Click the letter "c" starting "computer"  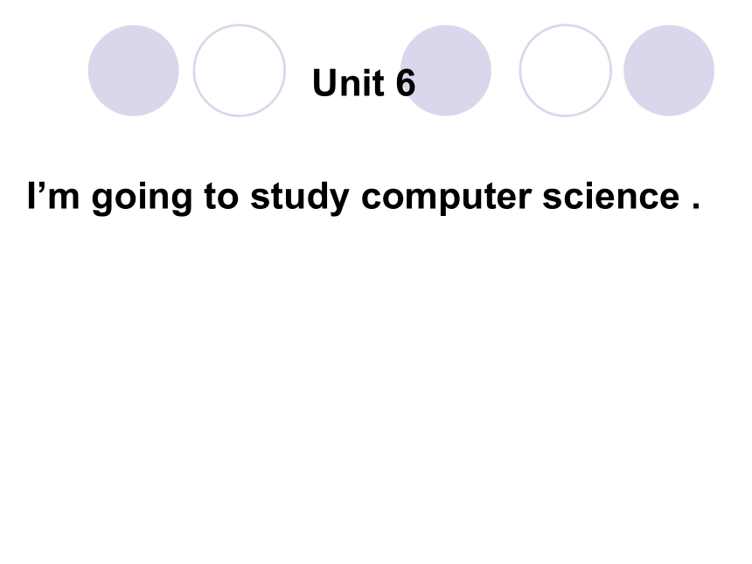coord(372,199)
